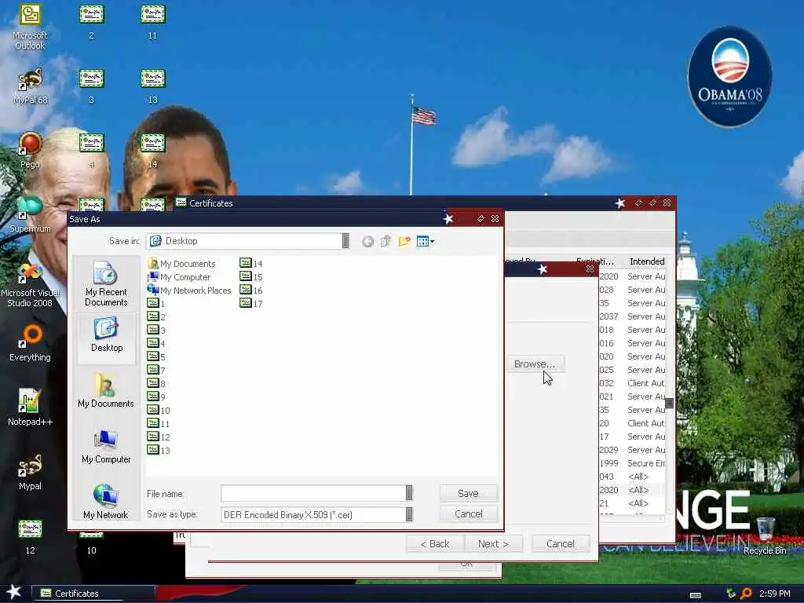Select My Computer in the file list
The height and width of the screenshot is (603, 804).
pos(179,277)
